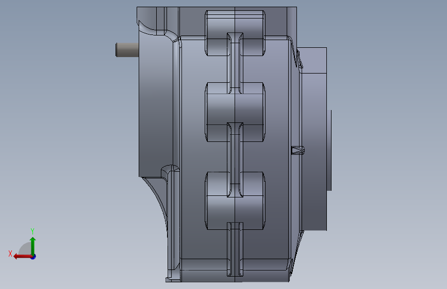Click the red X axis arrow of the triad

pyautogui.click(x=23, y=257)
